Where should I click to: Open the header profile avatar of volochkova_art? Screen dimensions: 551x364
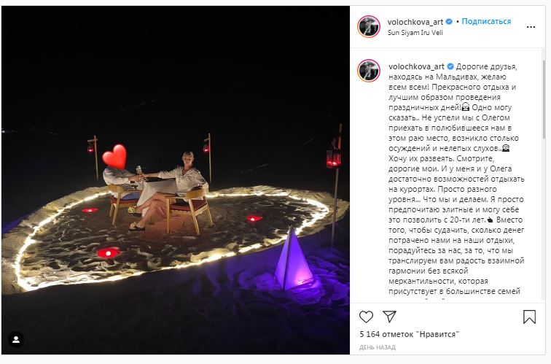369,27
